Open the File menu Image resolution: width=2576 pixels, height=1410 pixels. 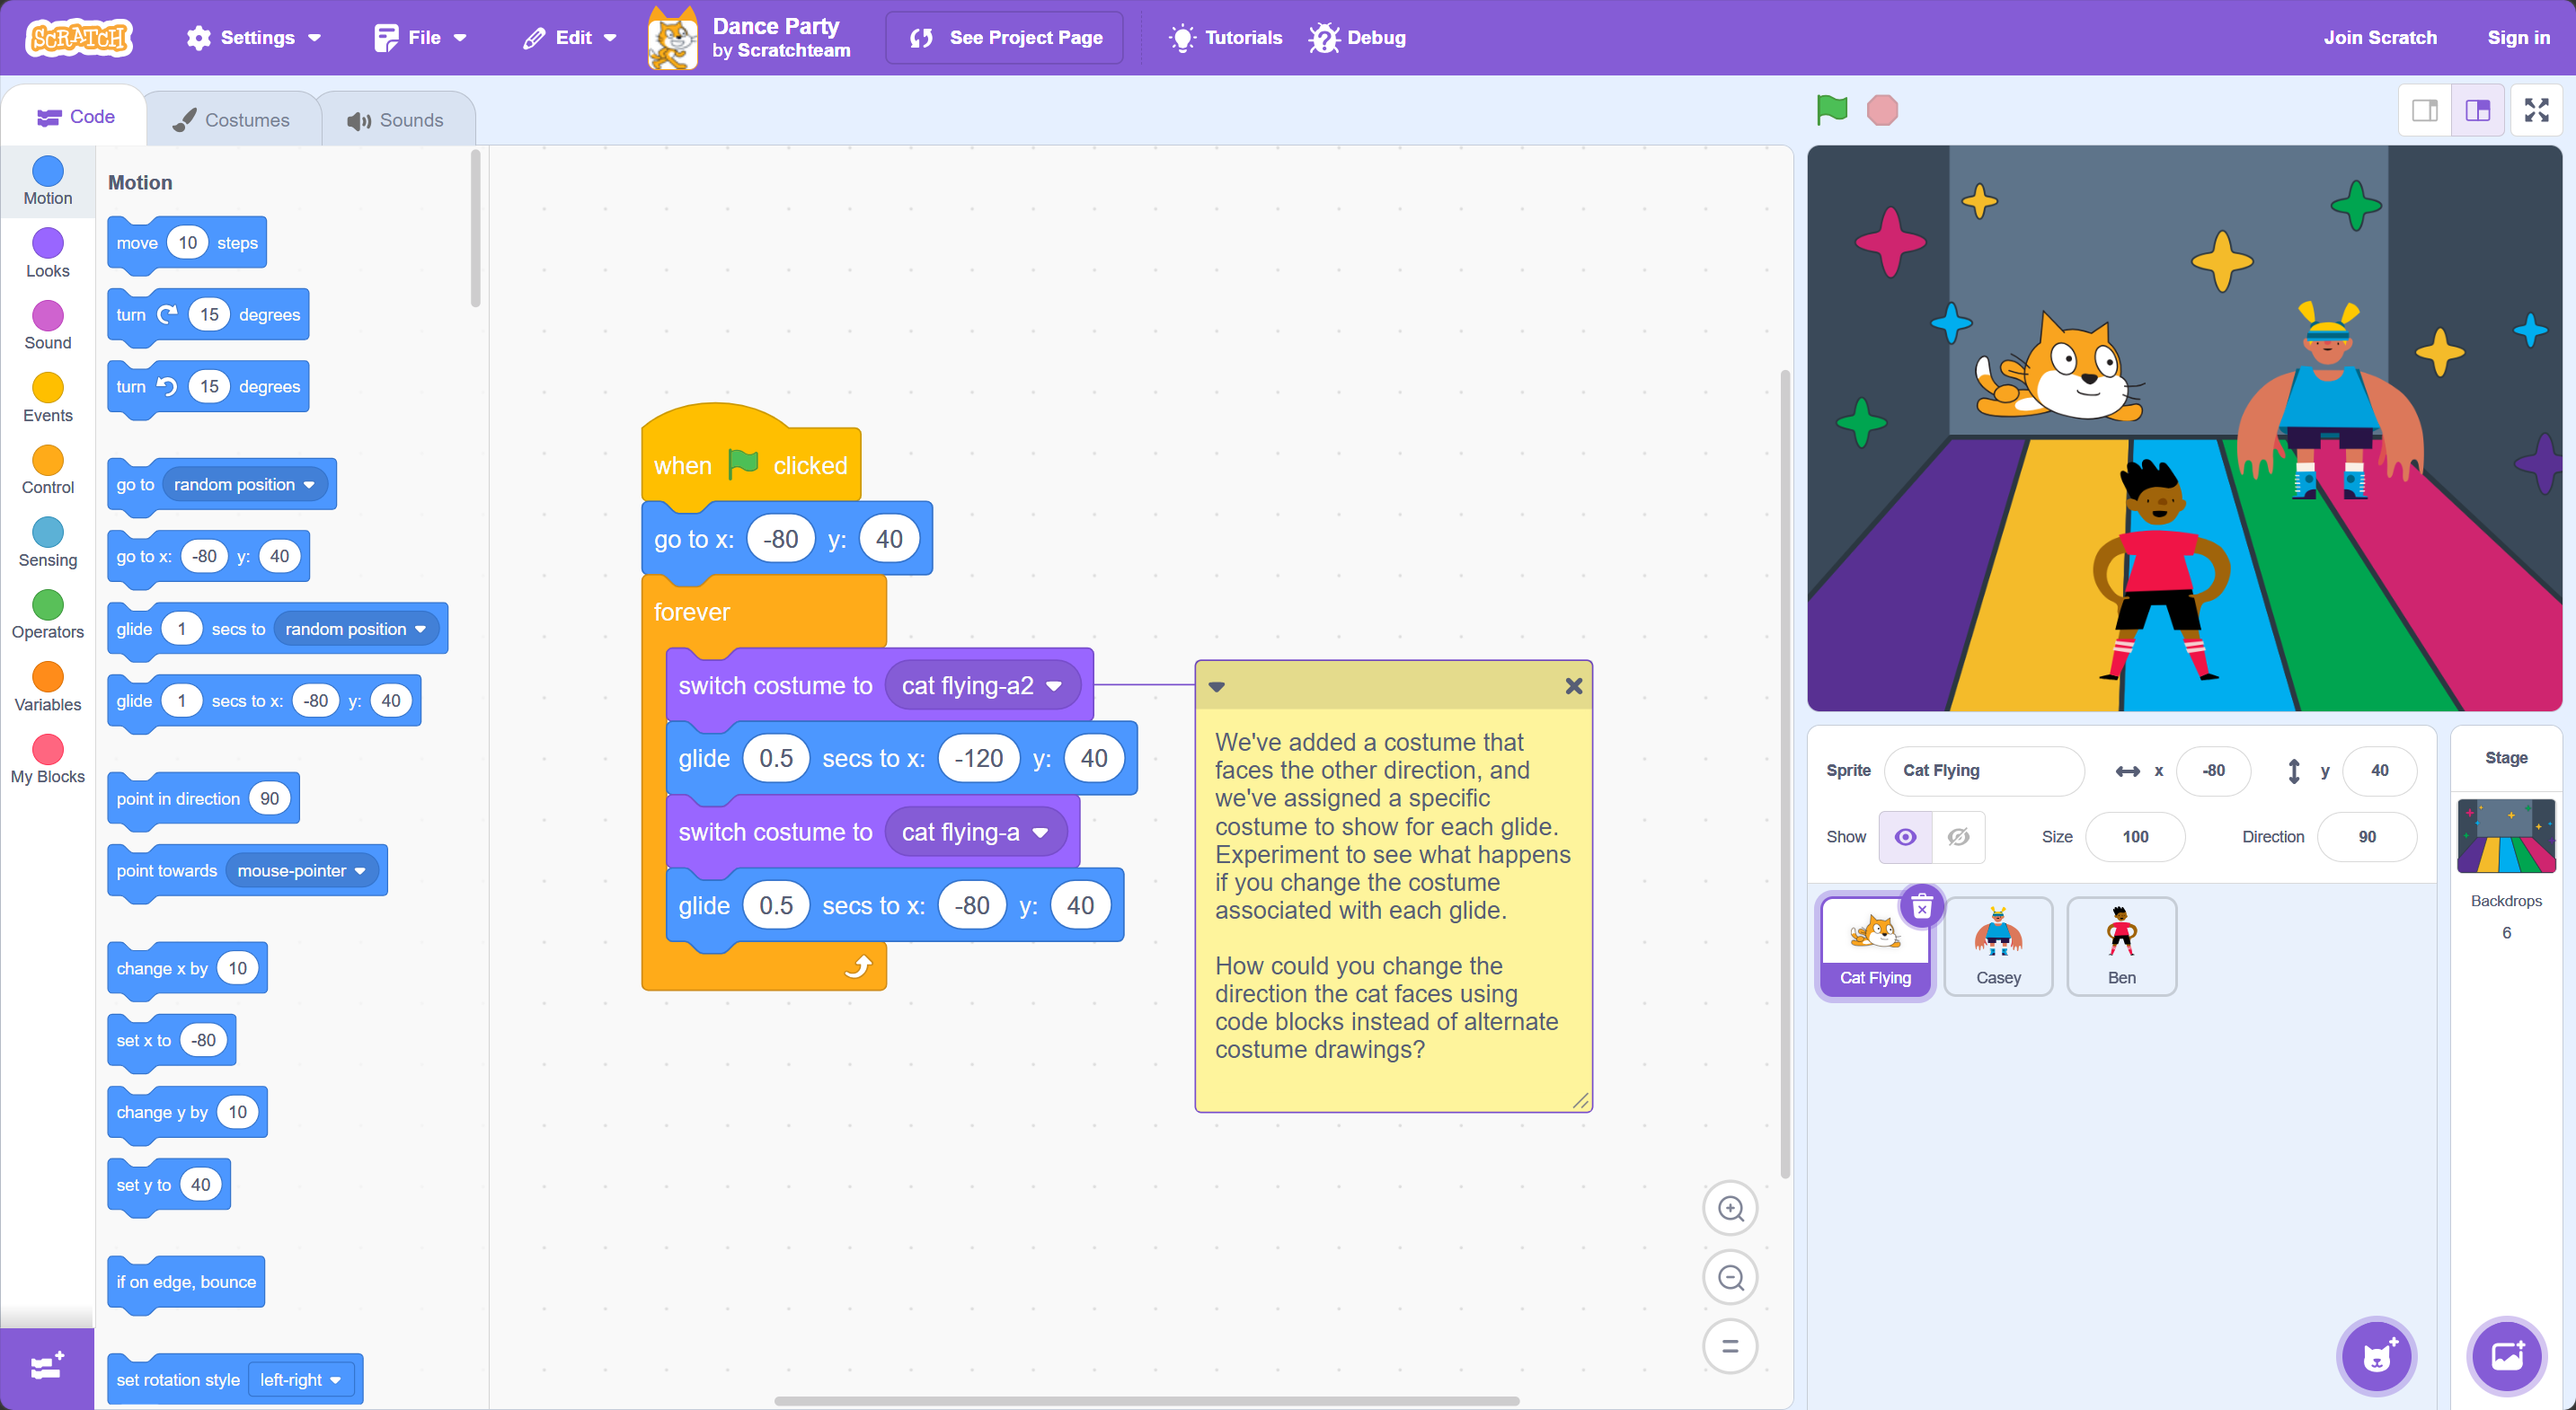click(420, 38)
